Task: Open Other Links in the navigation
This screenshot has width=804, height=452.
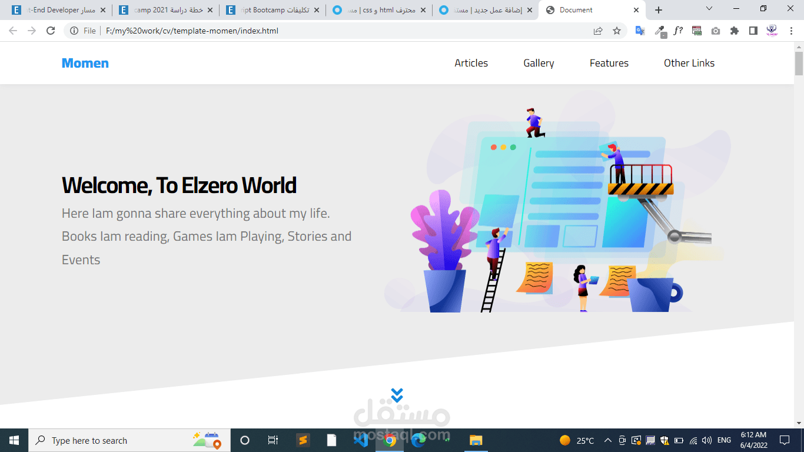Action: tap(689, 63)
